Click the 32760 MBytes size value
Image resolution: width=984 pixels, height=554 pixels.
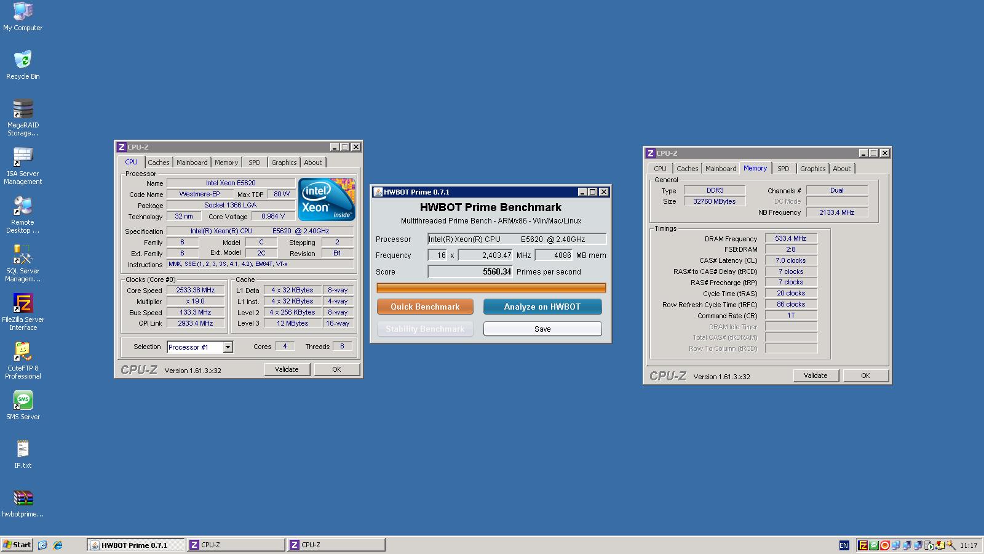[x=715, y=201]
